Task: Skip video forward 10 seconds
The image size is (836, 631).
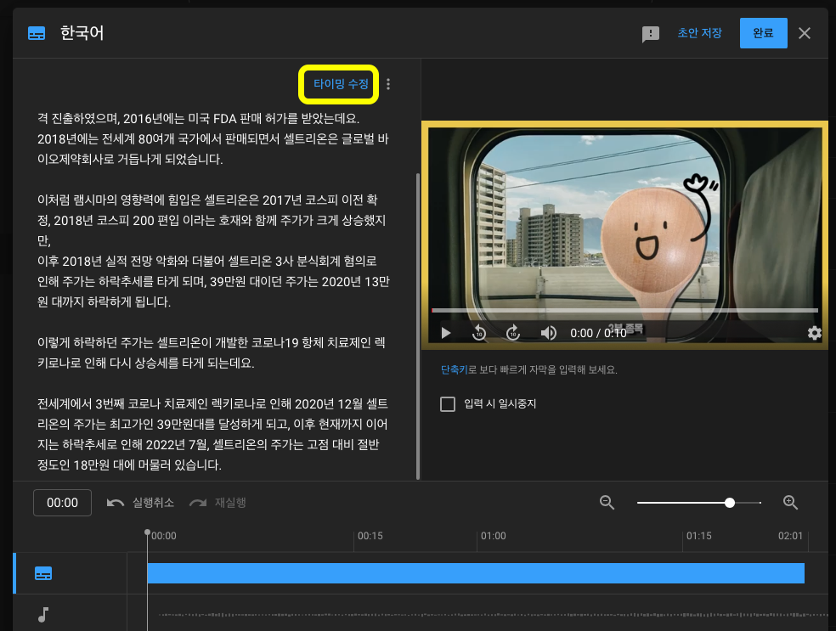Action: [x=512, y=333]
